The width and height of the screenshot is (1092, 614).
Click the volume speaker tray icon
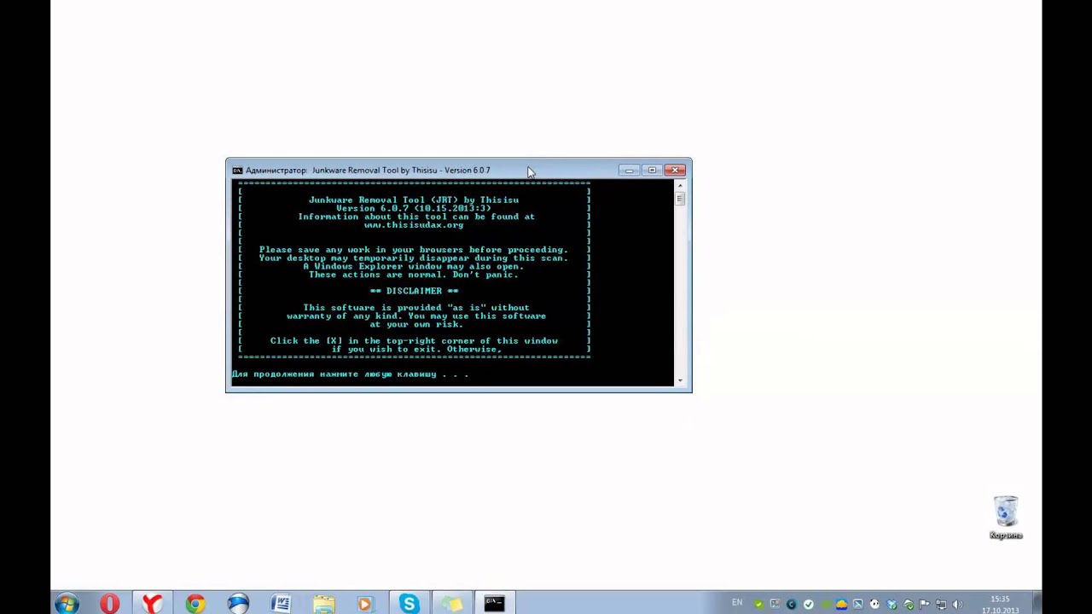[x=957, y=605]
